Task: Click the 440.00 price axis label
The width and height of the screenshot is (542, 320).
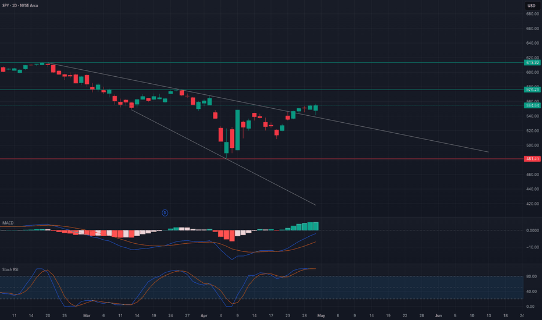Action: coord(532,189)
